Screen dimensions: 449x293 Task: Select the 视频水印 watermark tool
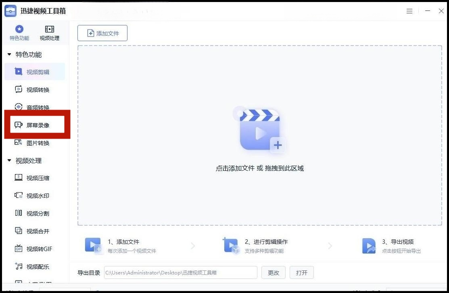(38, 195)
